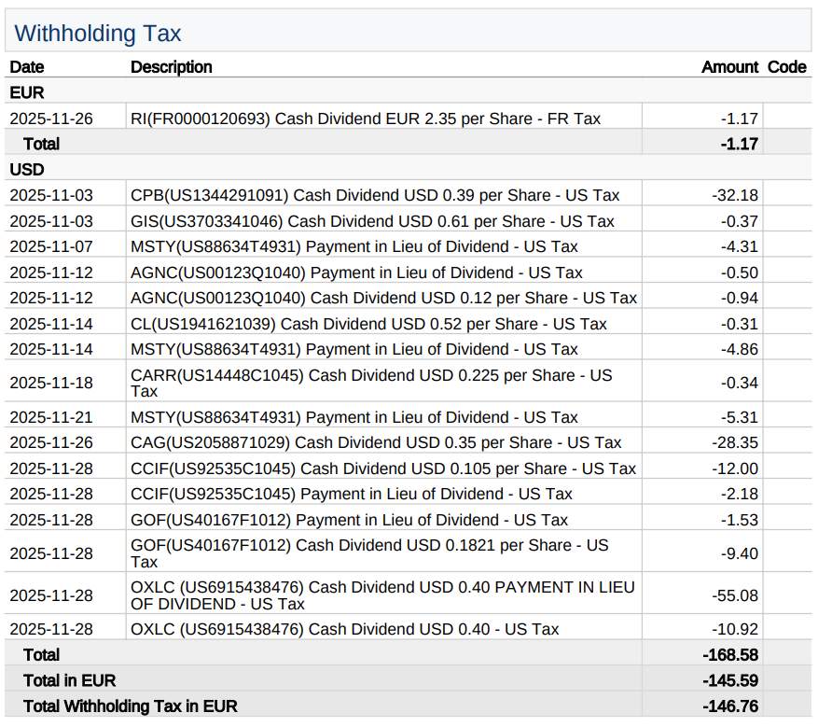This screenshot has height=727, width=818.
Task: Select the EUR currency group row
Action: click(x=27, y=93)
